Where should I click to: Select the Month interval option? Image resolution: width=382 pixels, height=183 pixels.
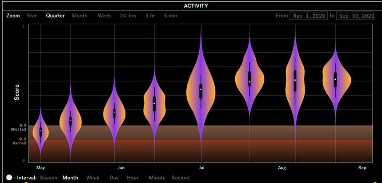(70, 178)
